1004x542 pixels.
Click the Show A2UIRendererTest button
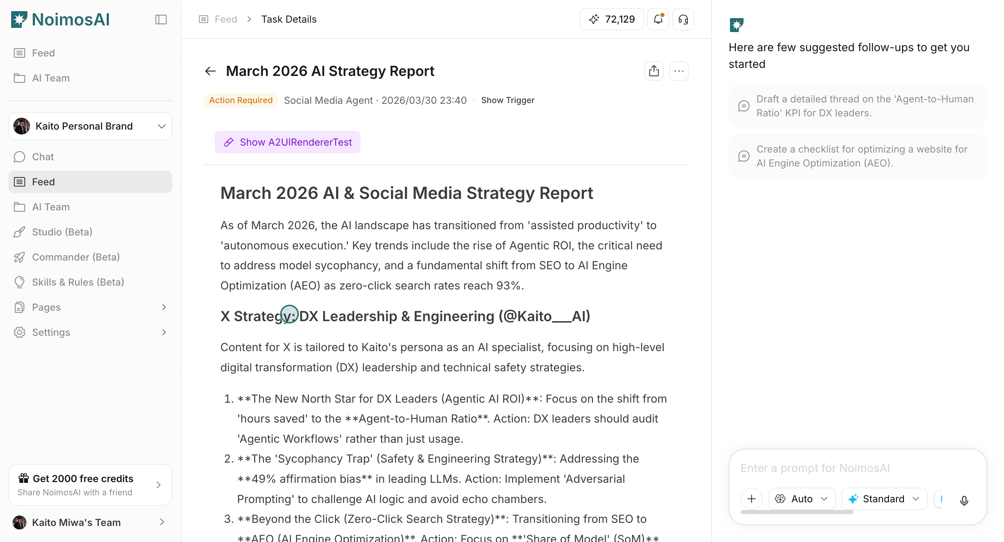288,142
